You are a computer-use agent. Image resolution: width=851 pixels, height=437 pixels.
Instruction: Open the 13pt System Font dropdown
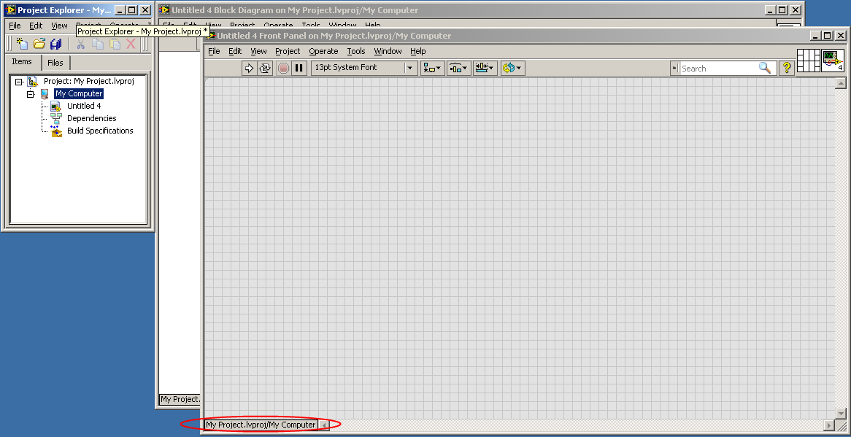(x=363, y=68)
